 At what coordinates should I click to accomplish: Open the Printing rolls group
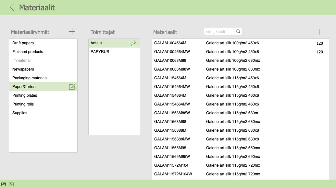23,104
